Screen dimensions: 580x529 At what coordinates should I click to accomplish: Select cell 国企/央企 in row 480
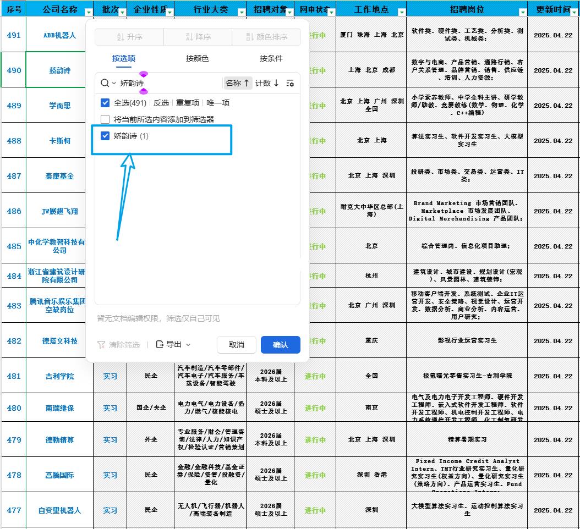click(x=151, y=407)
